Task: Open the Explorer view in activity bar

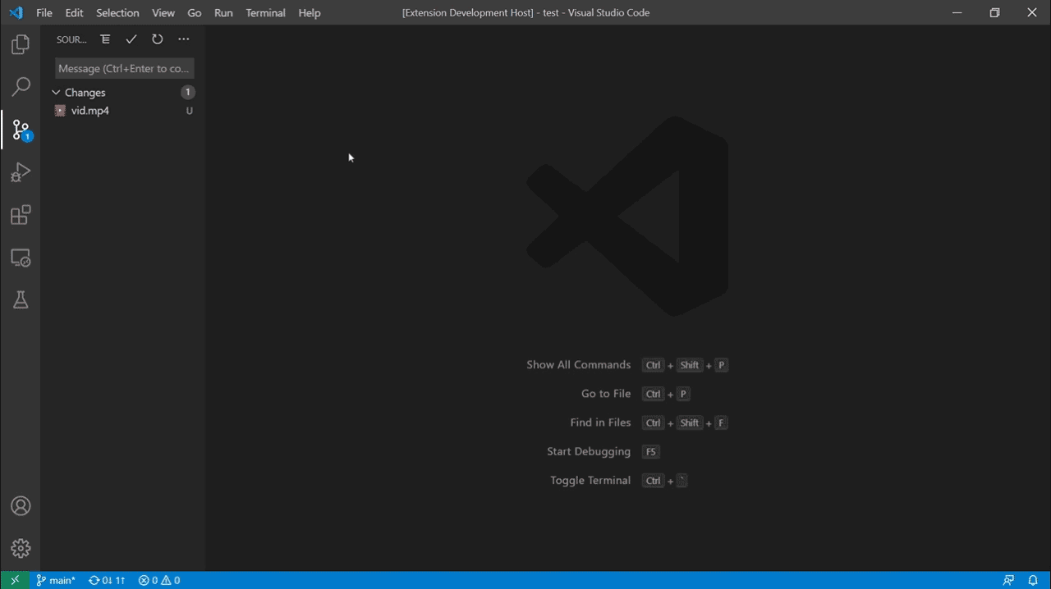Action: click(21, 44)
